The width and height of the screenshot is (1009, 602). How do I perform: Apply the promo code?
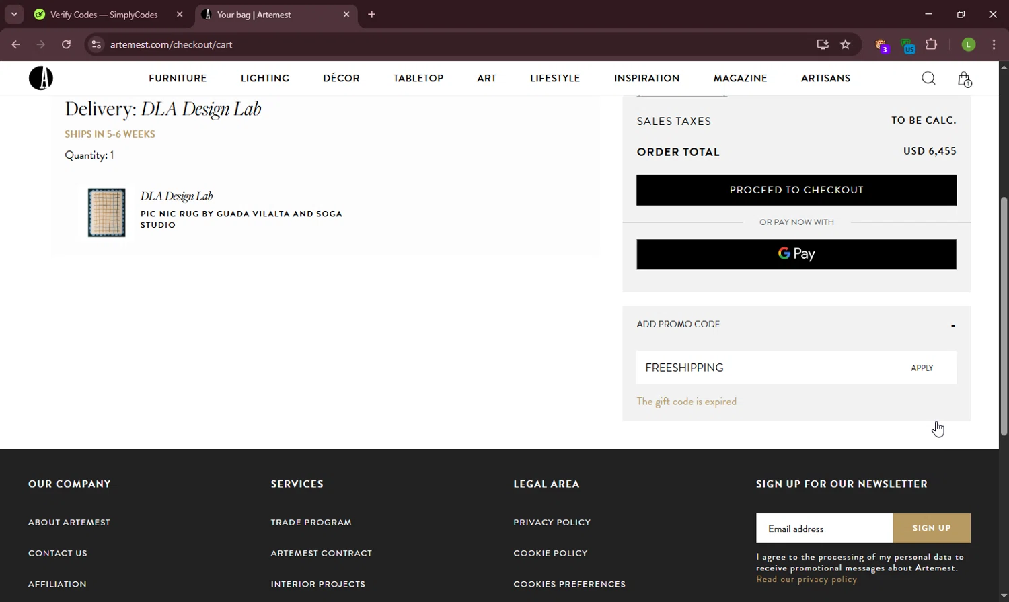pos(922,368)
